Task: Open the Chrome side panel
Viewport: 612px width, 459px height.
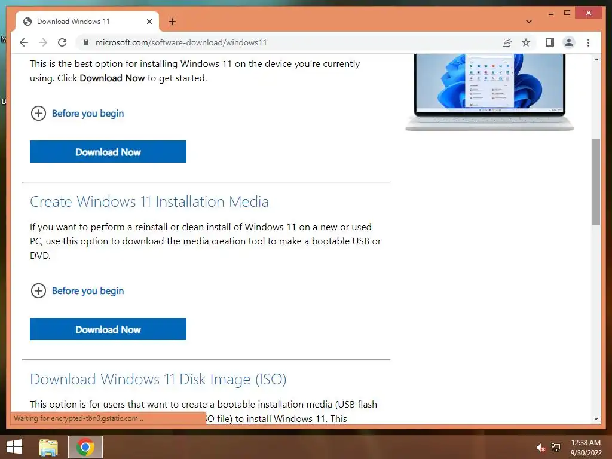Action: pos(550,42)
